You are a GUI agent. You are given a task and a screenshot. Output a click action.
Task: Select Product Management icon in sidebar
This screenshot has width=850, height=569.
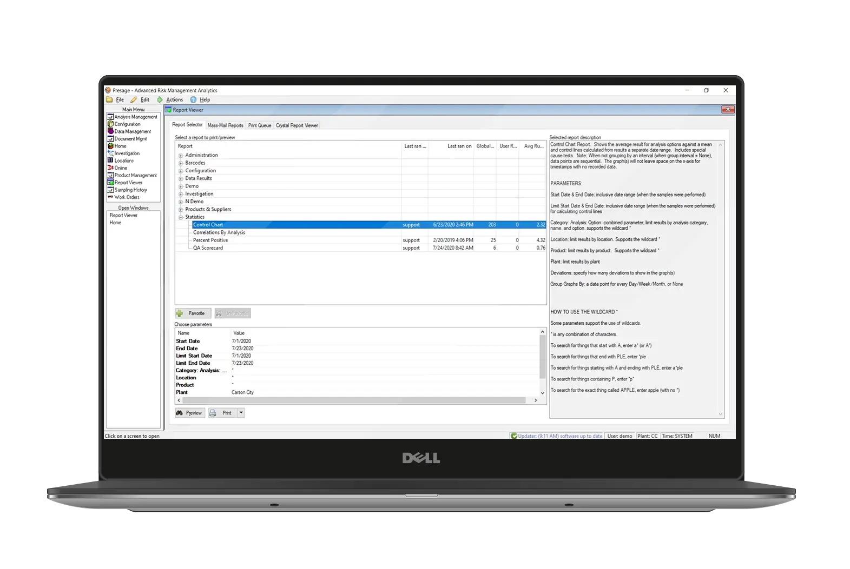click(x=110, y=175)
